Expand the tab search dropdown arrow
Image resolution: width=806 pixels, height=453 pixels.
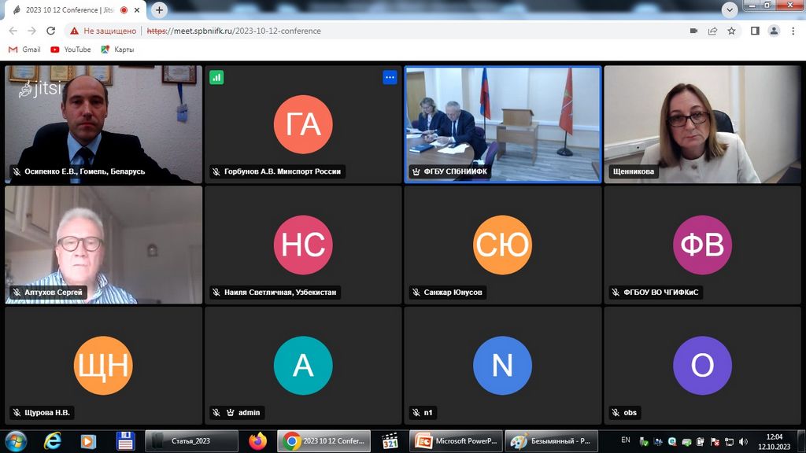(729, 9)
